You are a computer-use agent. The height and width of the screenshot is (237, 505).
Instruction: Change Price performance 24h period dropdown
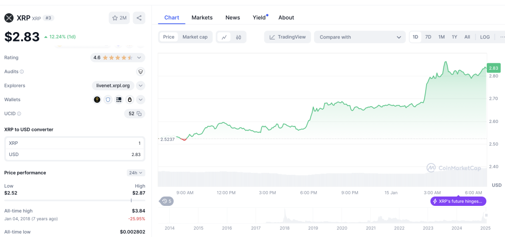pyautogui.click(x=136, y=173)
